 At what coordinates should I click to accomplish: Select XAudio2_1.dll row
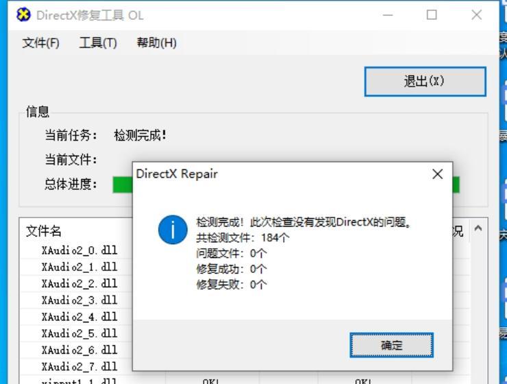(79, 267)
